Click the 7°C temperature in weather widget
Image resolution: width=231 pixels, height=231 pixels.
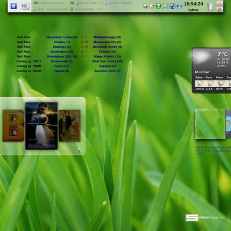coord(222,54)
